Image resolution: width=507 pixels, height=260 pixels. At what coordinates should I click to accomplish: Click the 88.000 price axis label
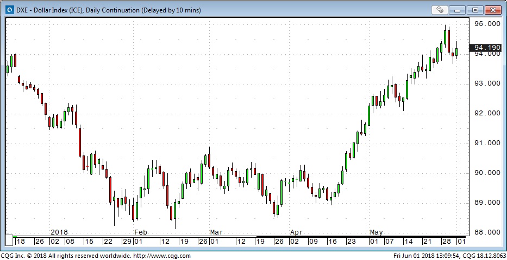487,232
